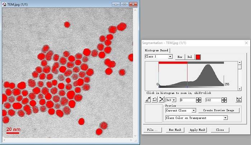The width and height of the screenshot is (251, 145).
Task: Open Class Color on Transparent dropdown
Action: coord(226,118)
